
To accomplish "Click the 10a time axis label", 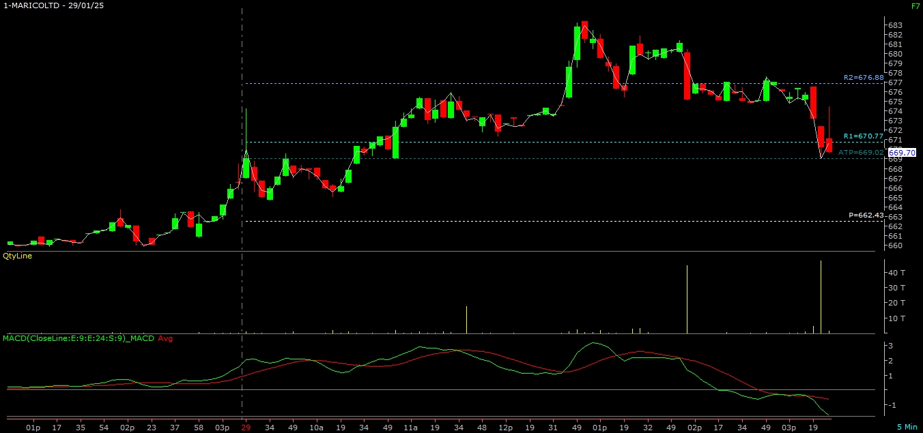I will (x=315, y=428).
